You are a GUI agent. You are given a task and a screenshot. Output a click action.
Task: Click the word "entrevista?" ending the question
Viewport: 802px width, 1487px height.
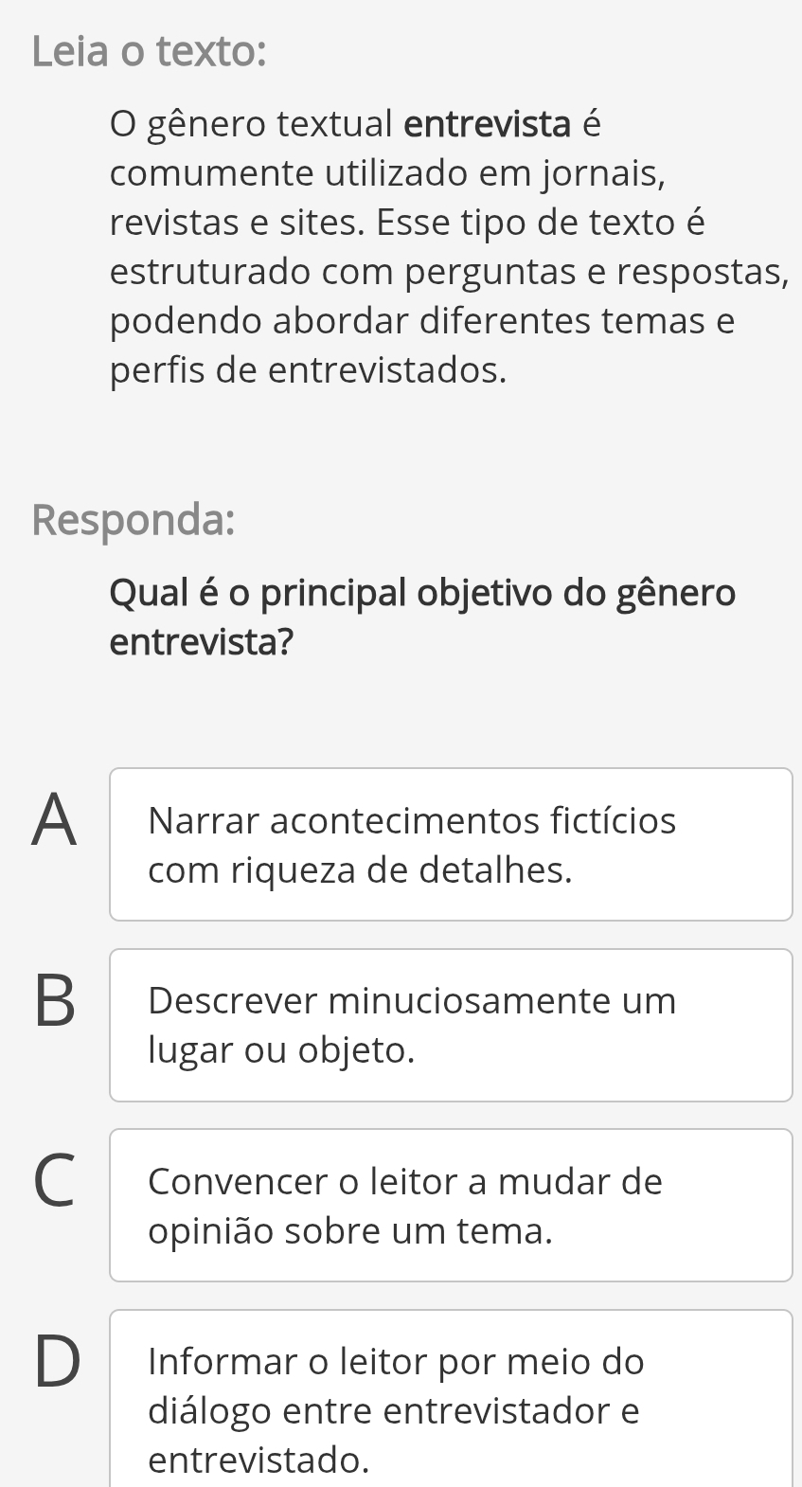(201, 642)
